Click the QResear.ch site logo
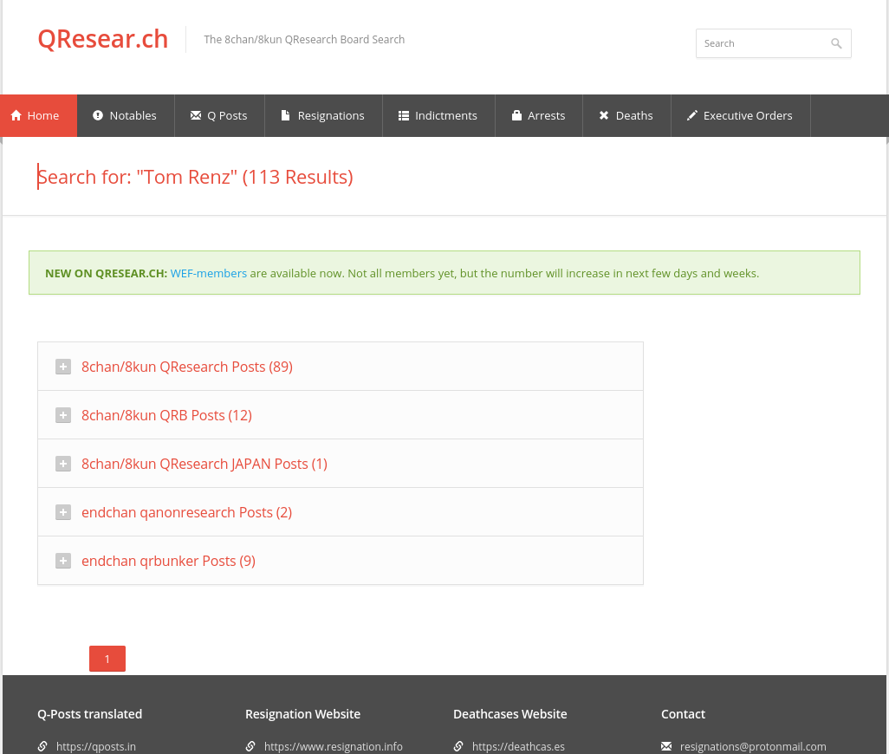889x754 pixels. (102, 39)
